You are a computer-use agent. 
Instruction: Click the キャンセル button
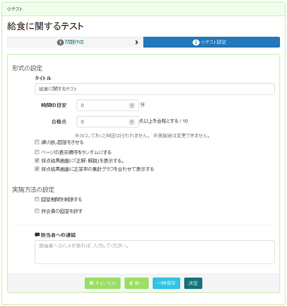coord(103,283)
